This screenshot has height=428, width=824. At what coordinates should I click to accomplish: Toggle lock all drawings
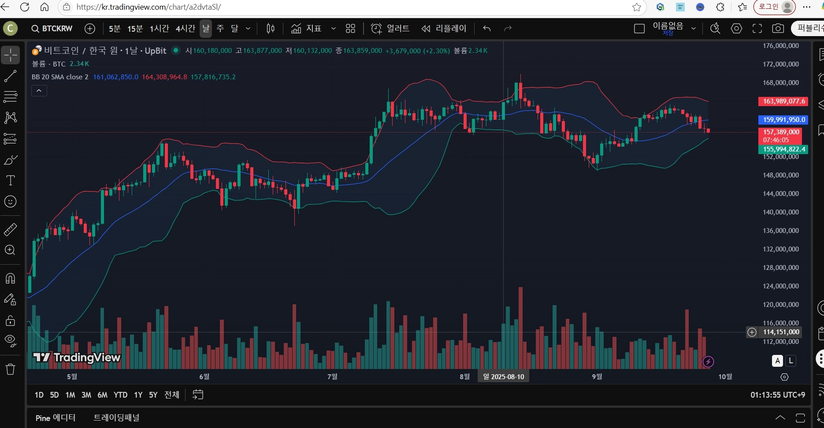(x=10, y=321)
